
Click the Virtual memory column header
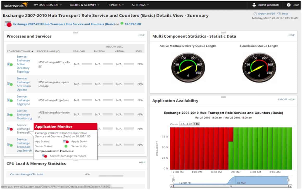pyautogui.click(x=119, y=51)
